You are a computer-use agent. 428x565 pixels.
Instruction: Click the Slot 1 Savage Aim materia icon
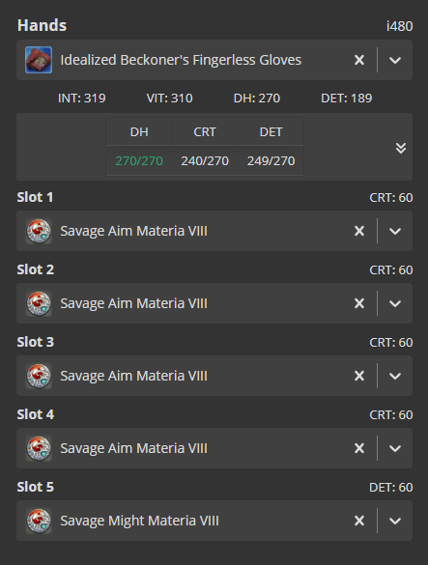coord(39,231)
